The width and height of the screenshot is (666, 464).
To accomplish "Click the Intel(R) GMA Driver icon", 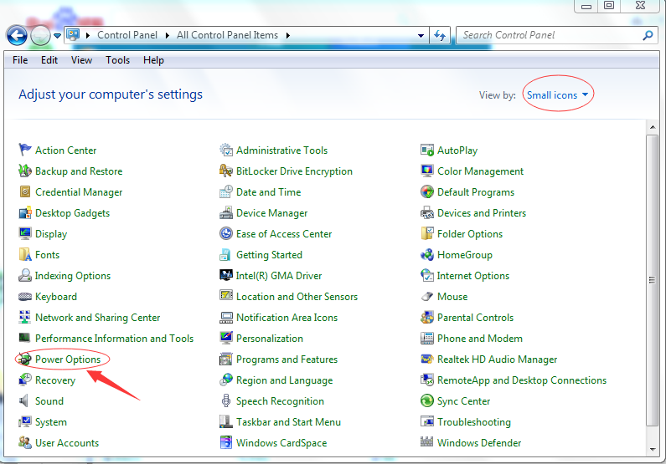I will [x=226, y=275].
